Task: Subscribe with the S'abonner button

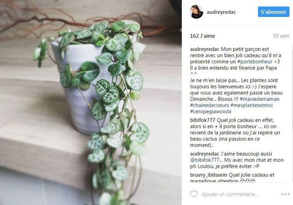Action: [x=274, y=12]
